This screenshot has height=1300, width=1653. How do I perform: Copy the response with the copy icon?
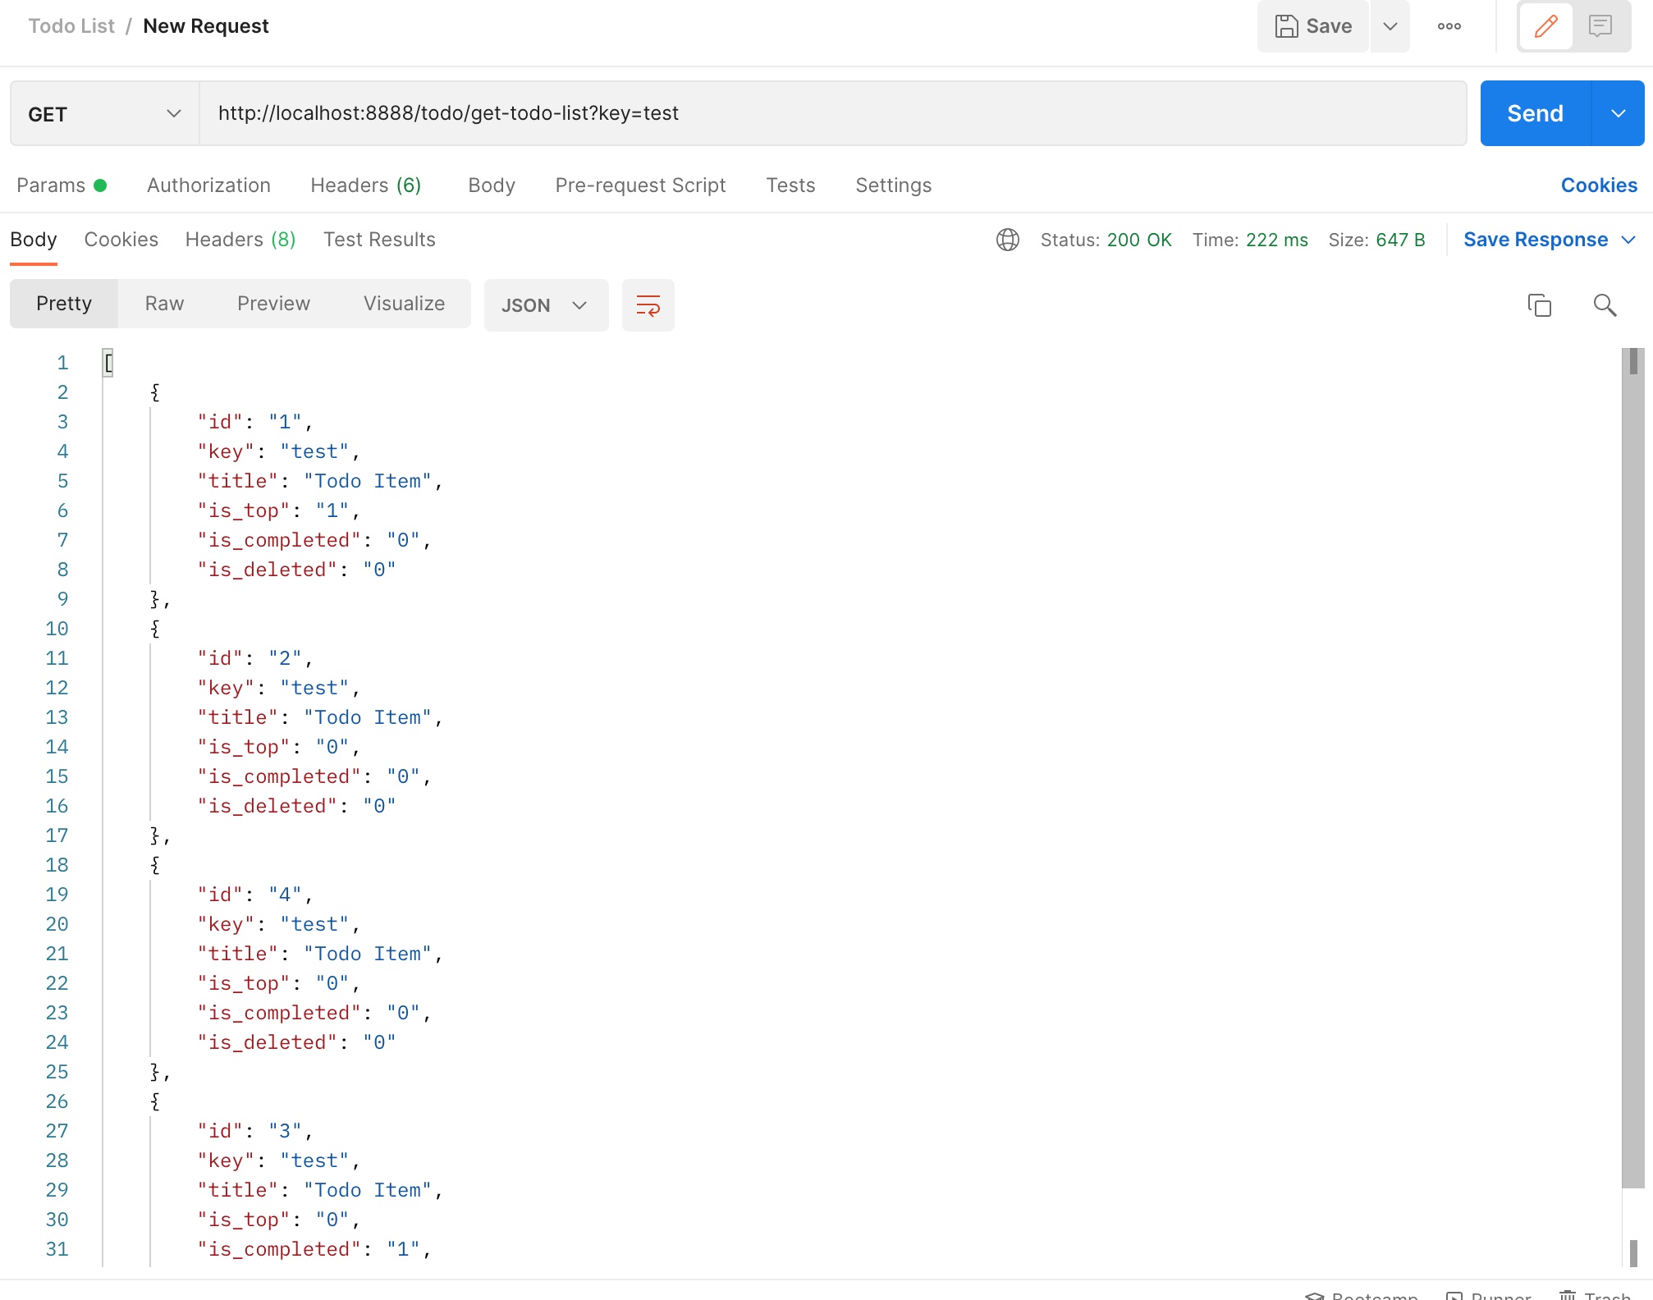coord(1539,305)
